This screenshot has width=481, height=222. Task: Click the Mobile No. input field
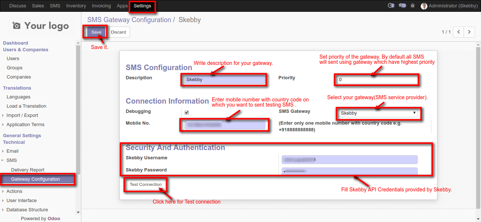pos(225,125)
